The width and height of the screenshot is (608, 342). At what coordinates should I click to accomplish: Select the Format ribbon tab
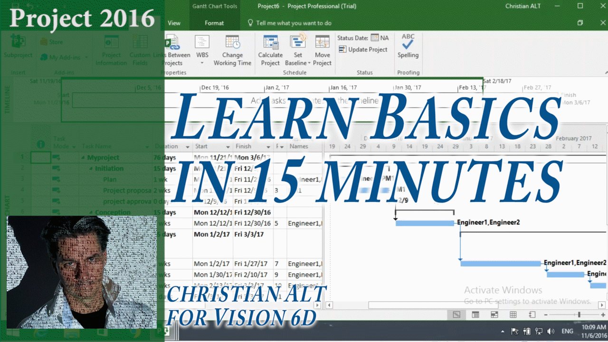[214, 23]
